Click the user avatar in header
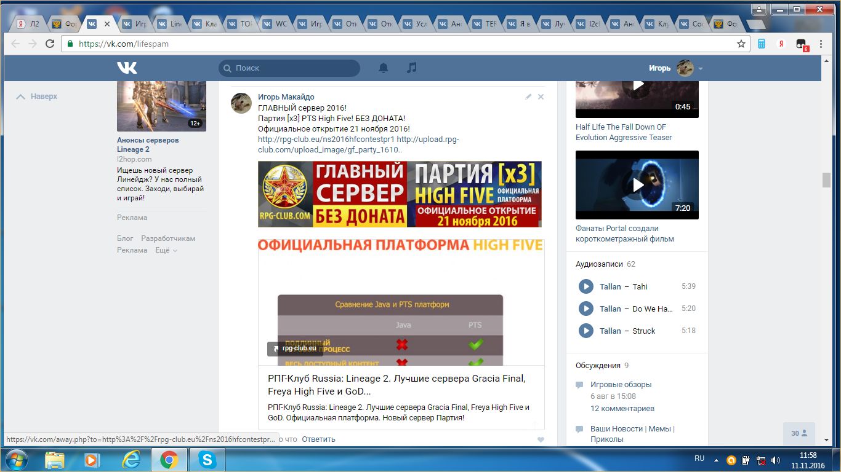The width and height of the screenshot is (841, 472). pyautogui.click(x=685, y=68)
